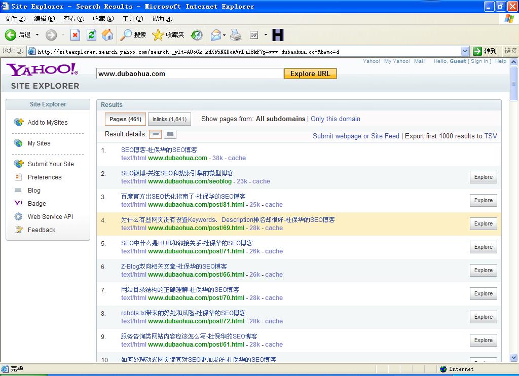519x376 pixels.
Task: Click the Z-Blog result title link
Action: [174, 267]
